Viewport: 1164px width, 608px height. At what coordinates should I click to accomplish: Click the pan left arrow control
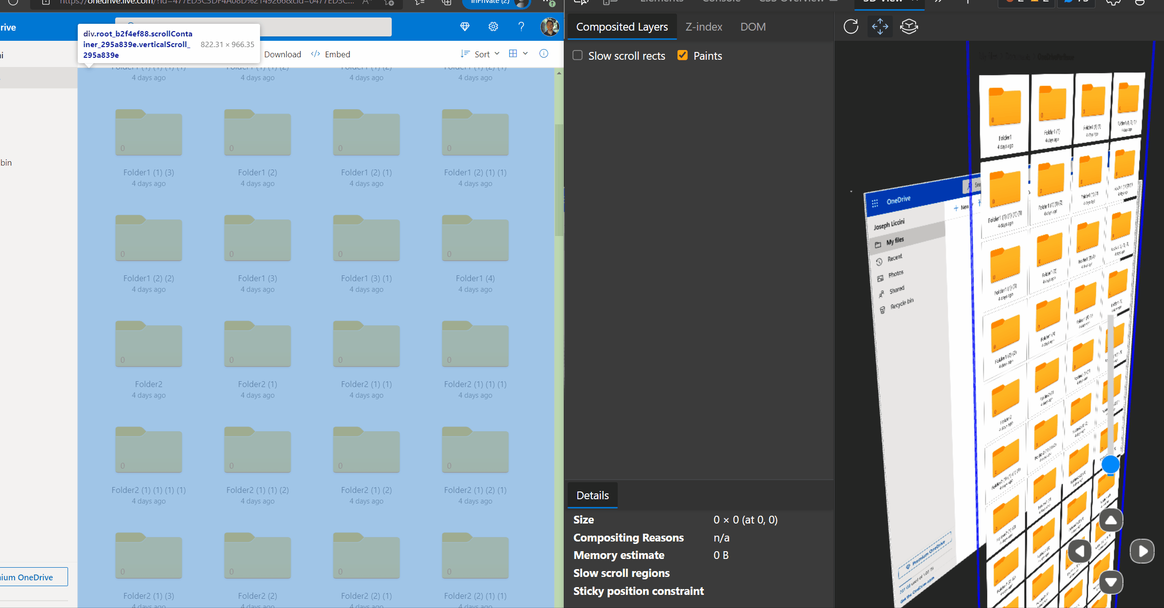(x=1080, y=551)
